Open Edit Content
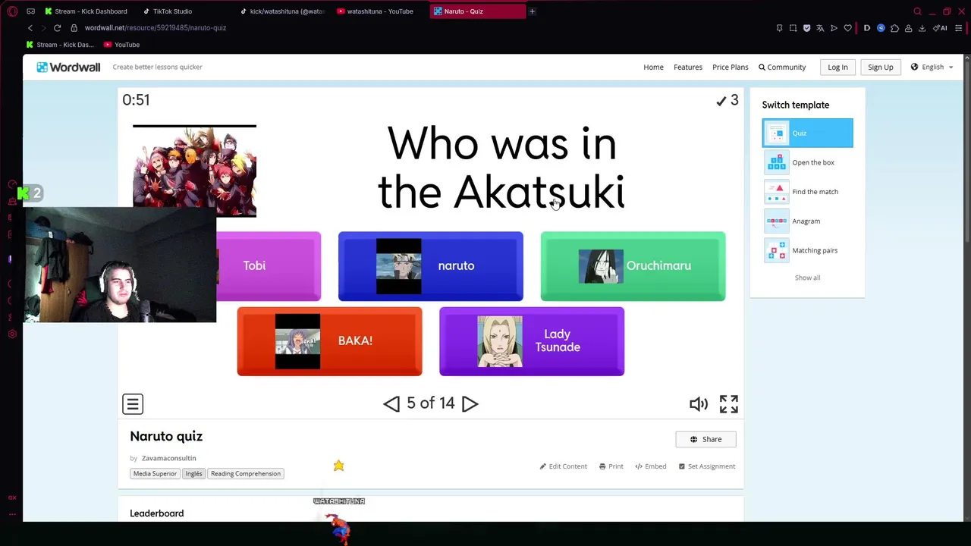Viewport: 971px width, 546px height. (x=564, y=466)
